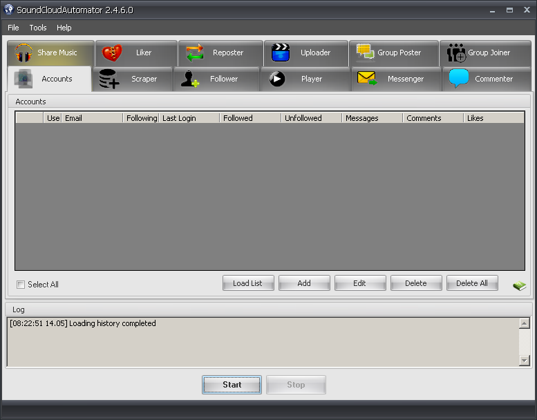Sort by the Messages column header

373,118
